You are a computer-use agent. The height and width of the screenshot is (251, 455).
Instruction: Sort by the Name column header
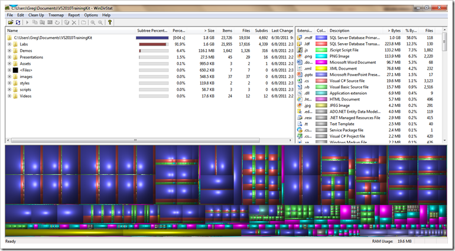click(x=70, y=31)
